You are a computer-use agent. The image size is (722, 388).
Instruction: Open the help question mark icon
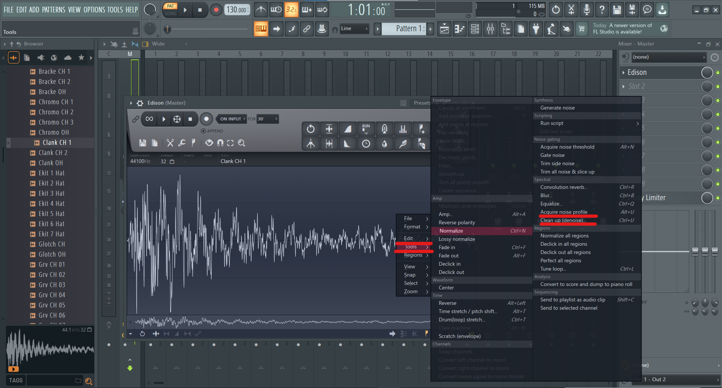coord(602,10)
